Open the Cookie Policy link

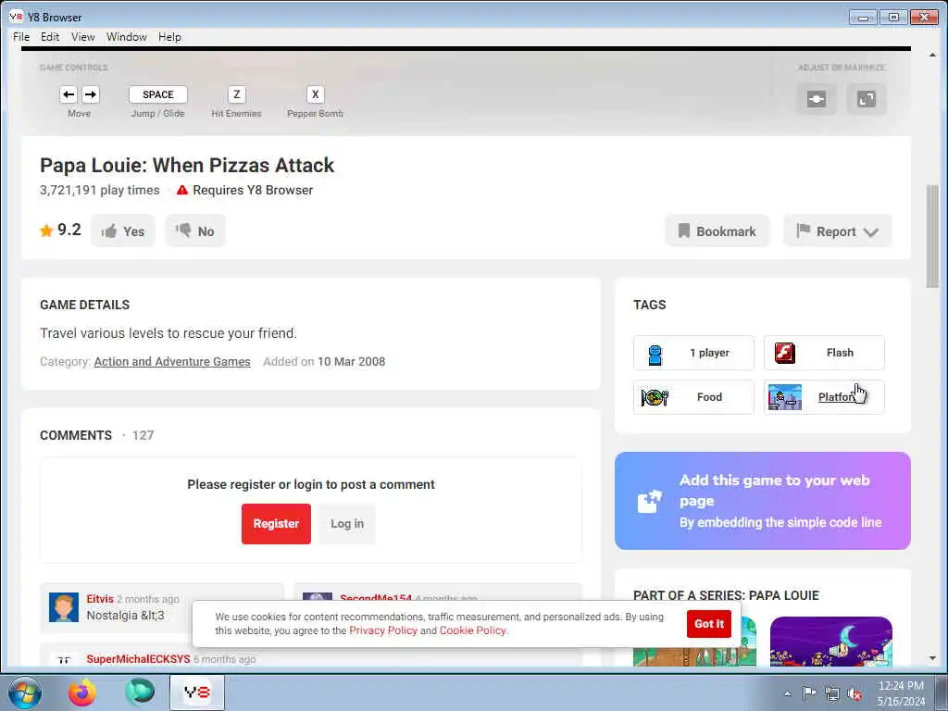coord(472,630)
